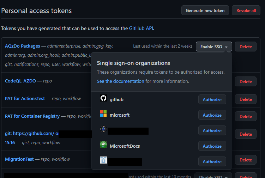The image size is (265, 178).
Task: Click the microsoft organization logo icon
Action: (103, 113)
